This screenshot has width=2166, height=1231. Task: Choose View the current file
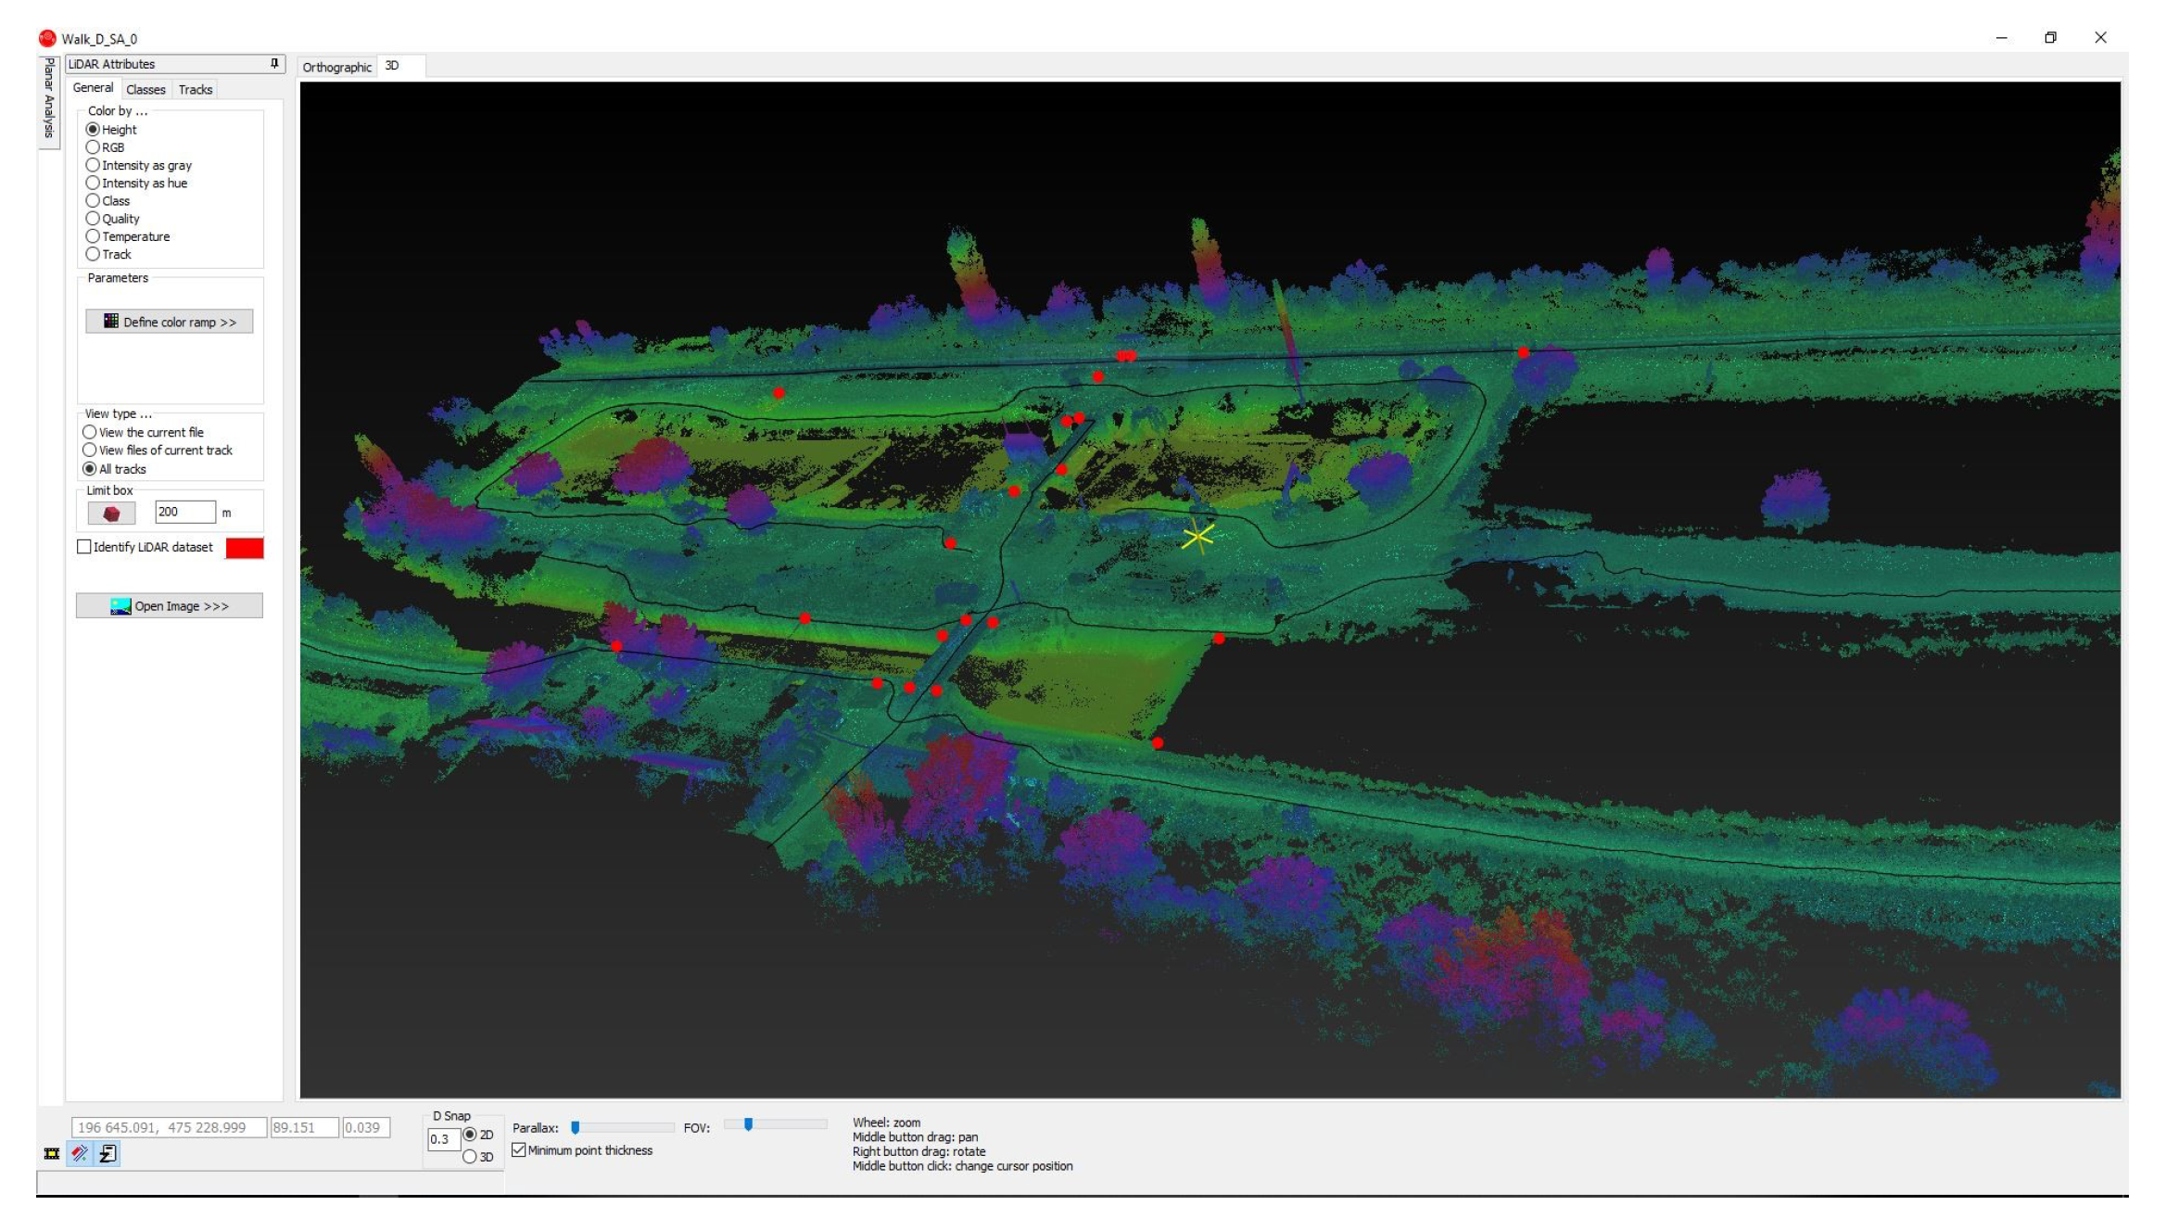click(90, 432)
